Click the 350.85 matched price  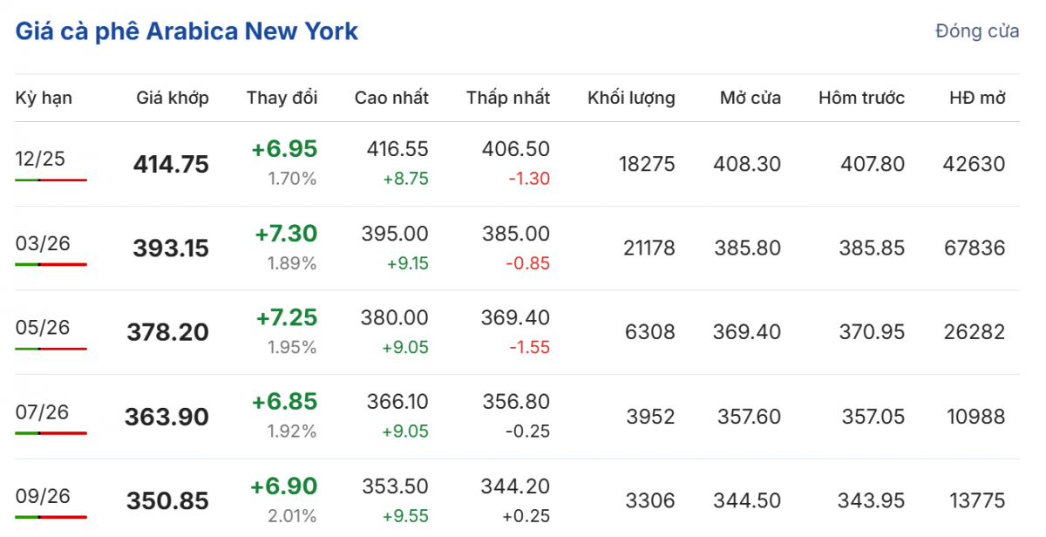coord(167,501)
